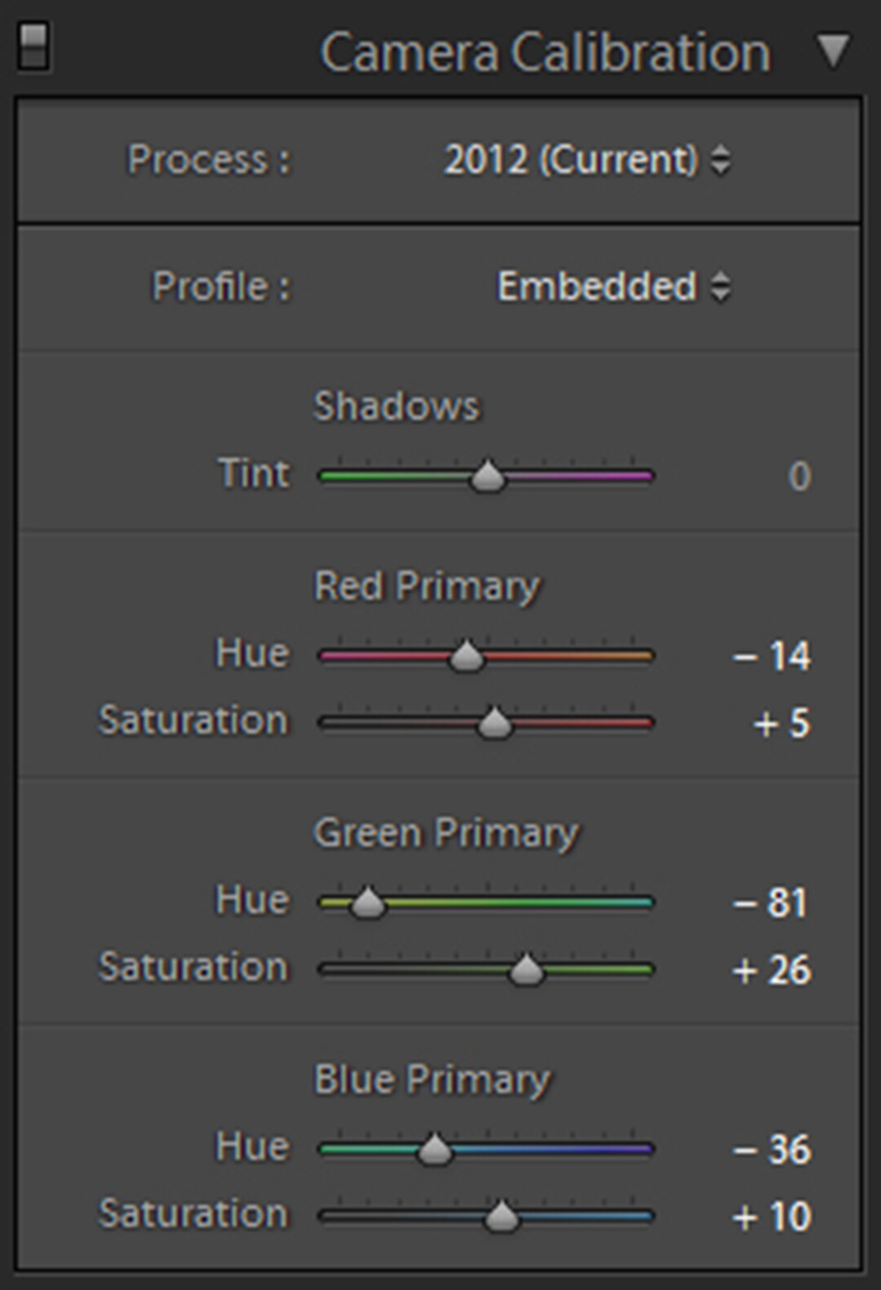Click the Shadows Tint value field
The width and height of the screenshot is (881, 1290).
click(x=799, y=477)
